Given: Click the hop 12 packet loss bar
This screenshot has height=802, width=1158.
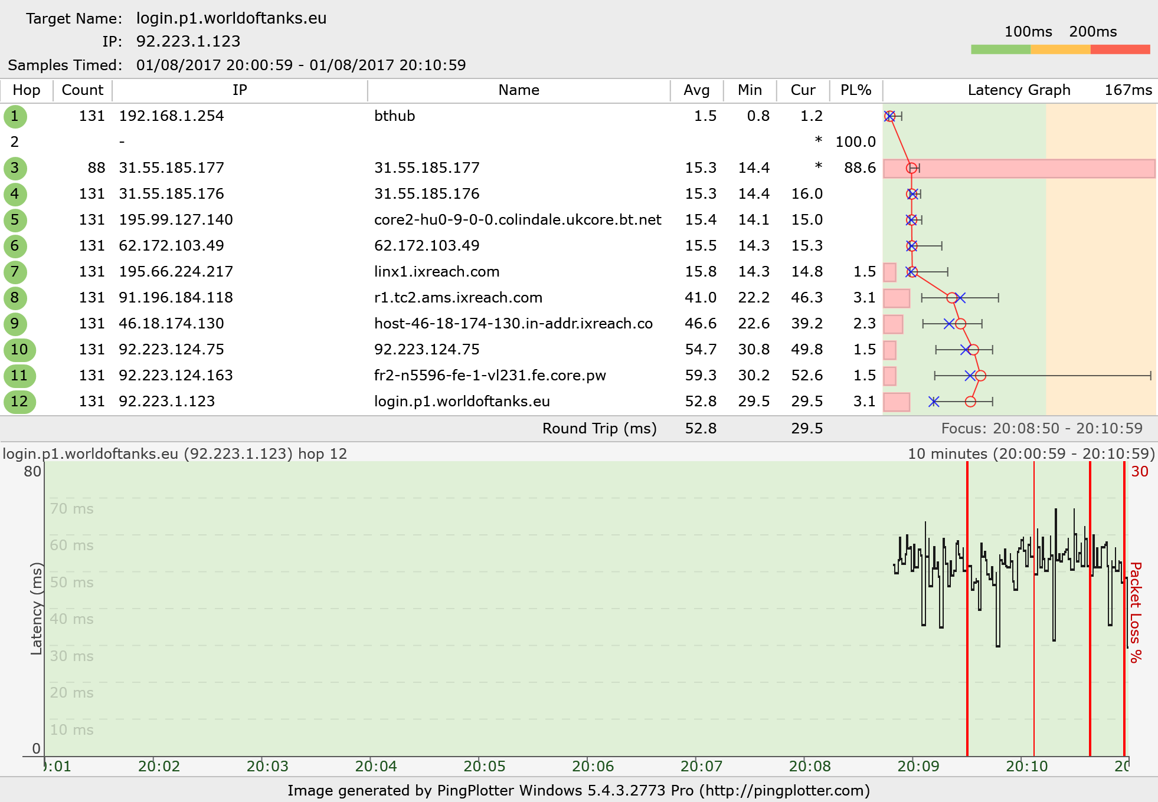Looking at the screenshot, I should click(x=897, y=402).
